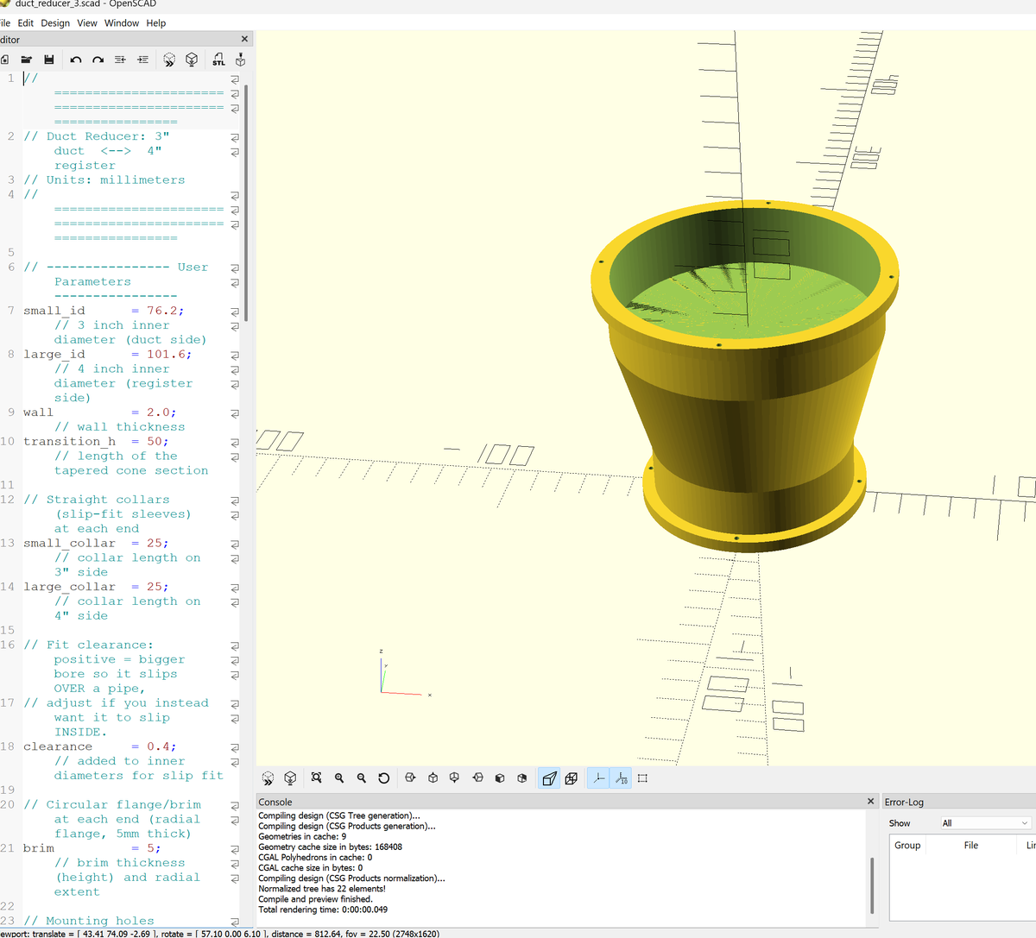Run Preview from the editor toolbar

point(169,60)
